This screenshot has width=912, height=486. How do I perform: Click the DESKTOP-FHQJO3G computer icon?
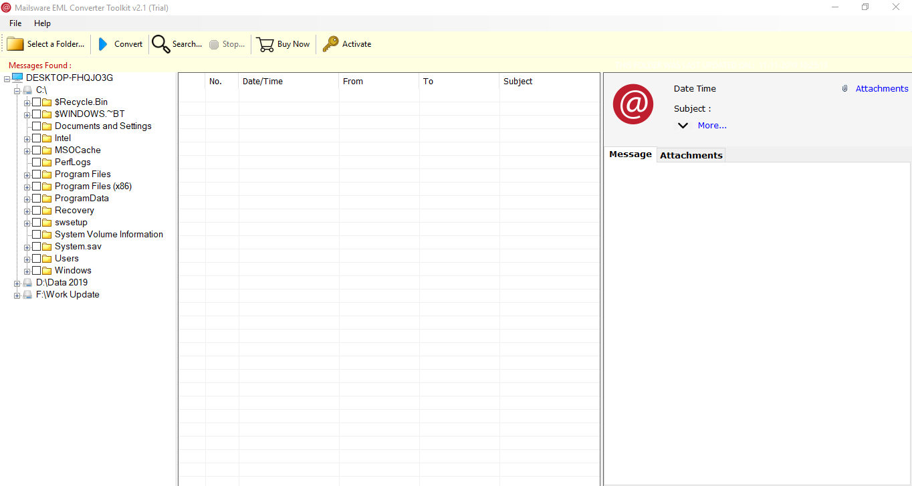pyautogui.click(x=17, y=78)
